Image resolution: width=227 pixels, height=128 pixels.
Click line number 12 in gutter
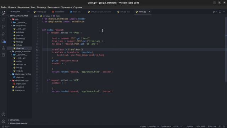pyautogui.click(x=37, y=50)
